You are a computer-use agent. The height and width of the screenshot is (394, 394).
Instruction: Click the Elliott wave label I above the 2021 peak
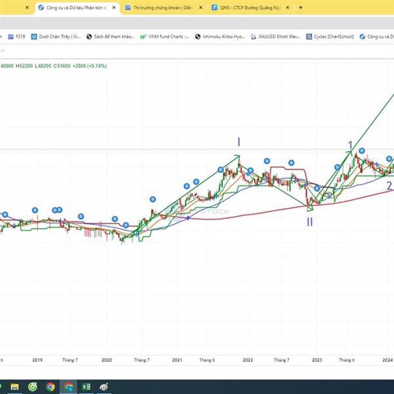(x=238, y=142)
